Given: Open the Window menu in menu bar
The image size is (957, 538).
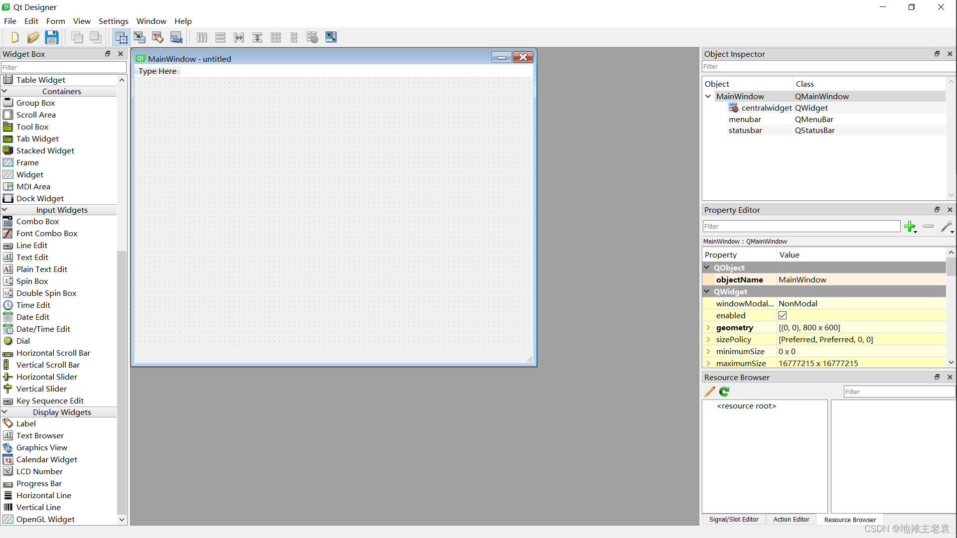Looking at the screenshot, I should pos(151,21).
